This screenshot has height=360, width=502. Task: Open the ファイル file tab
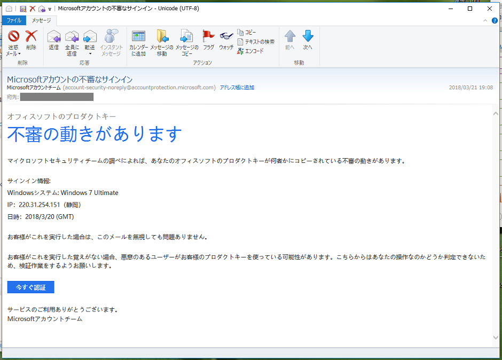(x=14, y=20)
